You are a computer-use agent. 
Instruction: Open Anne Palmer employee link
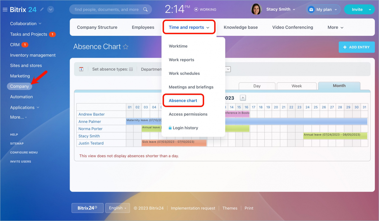90,122
